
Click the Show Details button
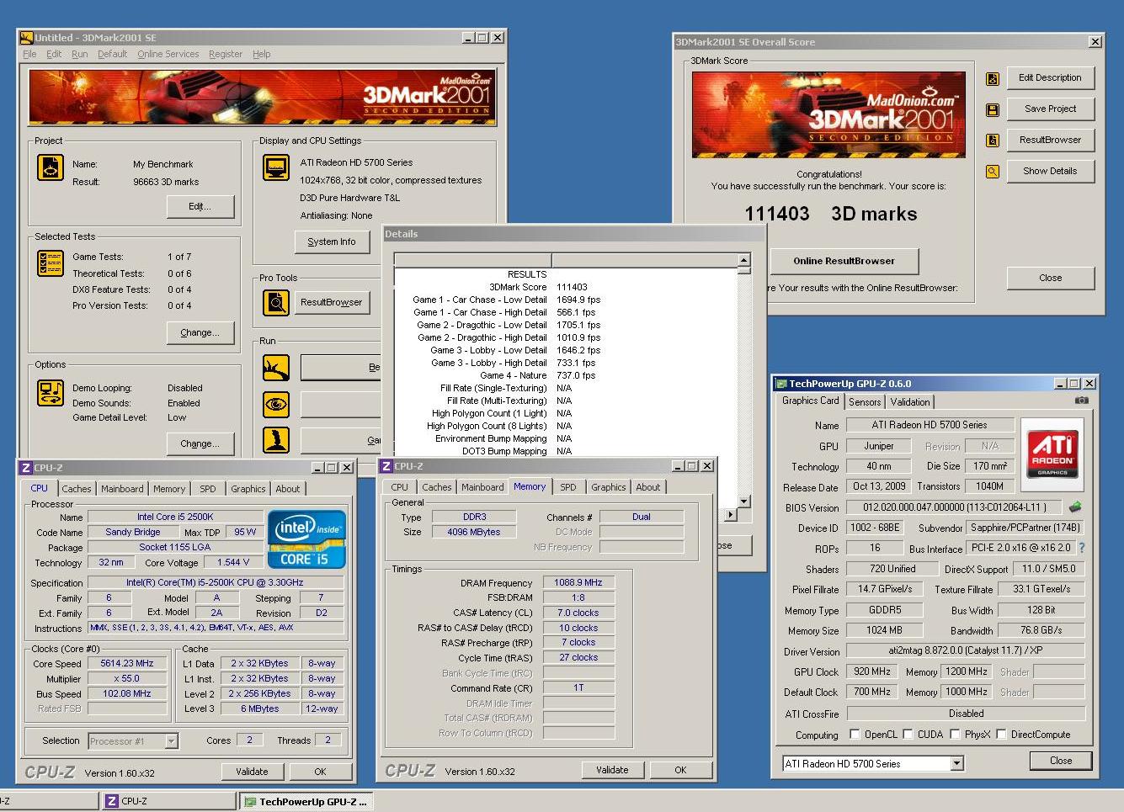coord(1050,171)
